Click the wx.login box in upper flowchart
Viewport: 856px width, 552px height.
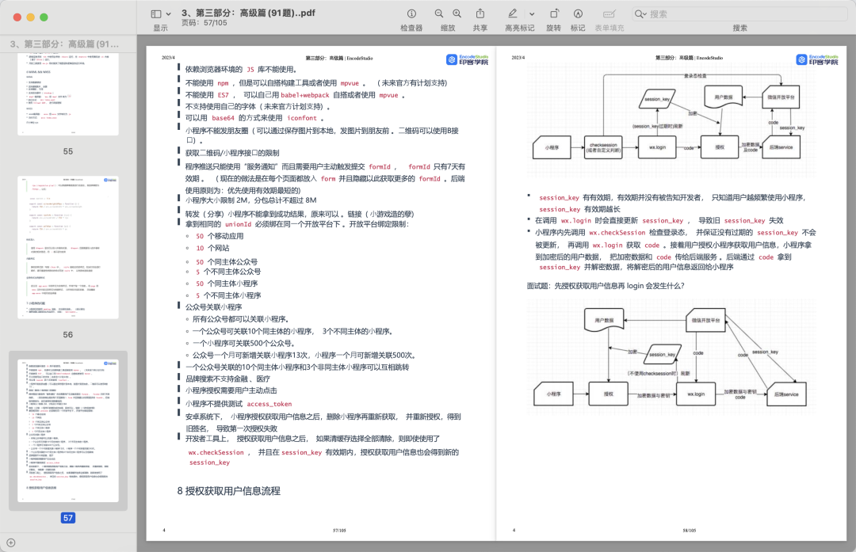pyautogui.click(x=657, y=147)
